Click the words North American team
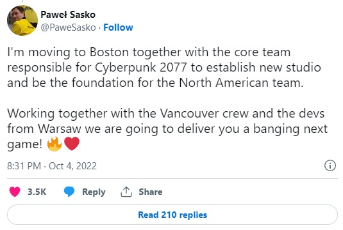Image resolution: width=343 pixels, height=230 pixels. [241, 83]
